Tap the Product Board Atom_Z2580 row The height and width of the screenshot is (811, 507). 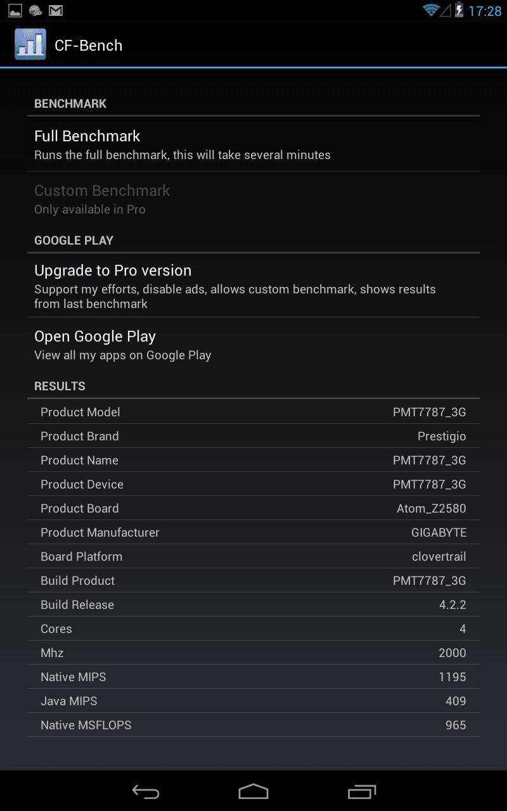pos(253,508)
